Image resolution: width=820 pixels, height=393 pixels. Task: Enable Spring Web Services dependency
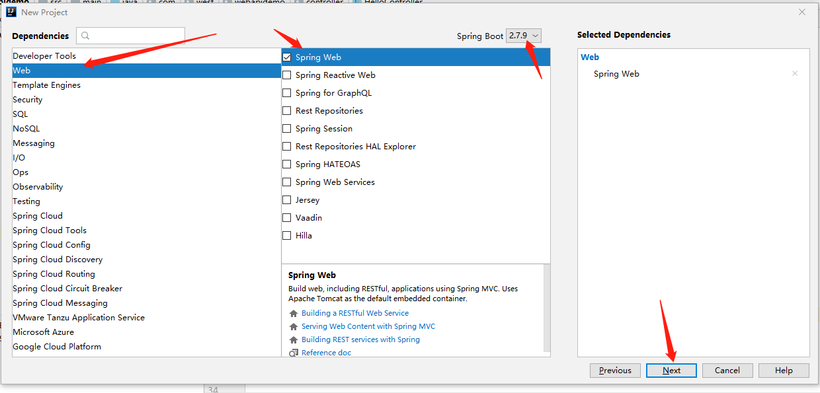[x=287, y=182]
